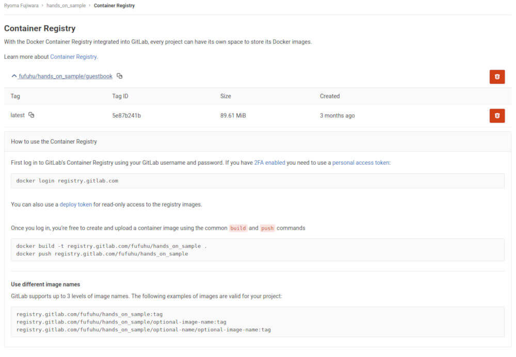
Task: Click the docker login registry.gitlab.com command
Action: (67, 181)
